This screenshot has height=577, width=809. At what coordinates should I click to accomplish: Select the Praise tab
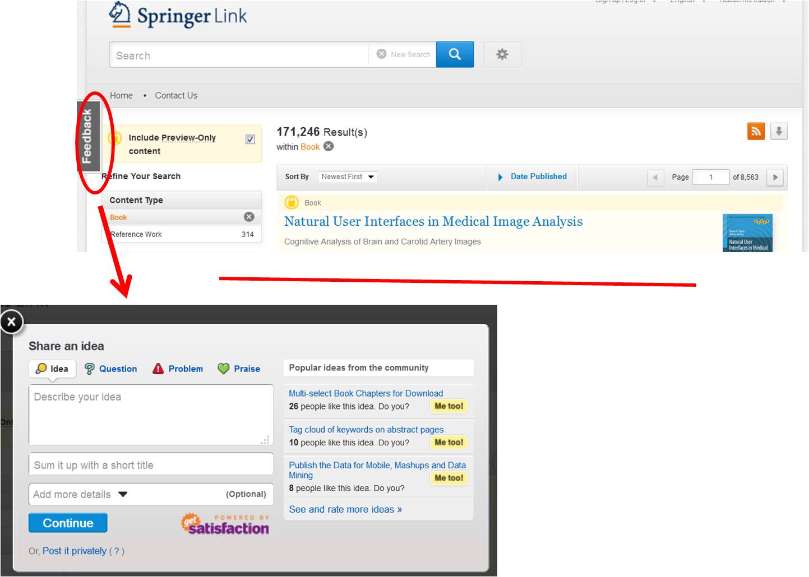coord(239,369)
